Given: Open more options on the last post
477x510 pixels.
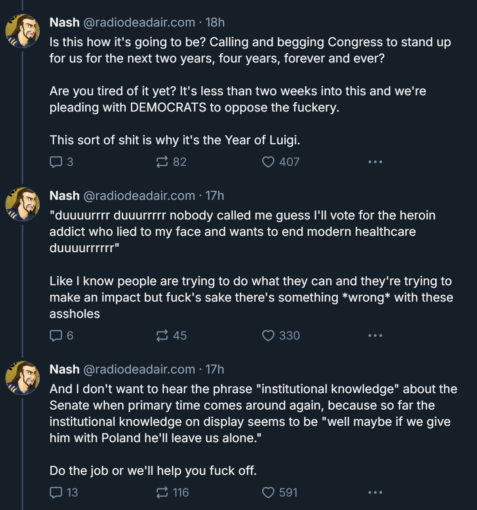Looking at the screenshot, I should click(375, 493).
